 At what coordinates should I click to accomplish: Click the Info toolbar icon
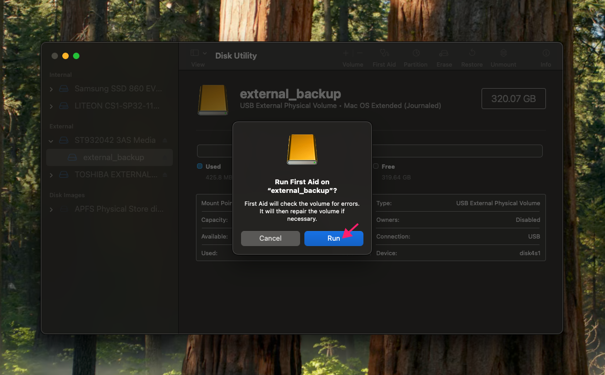(x=546, y=53)
